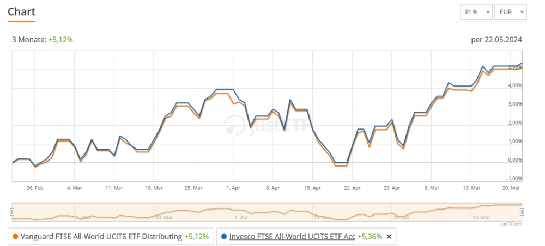Click the 'per 22.05.2024' date label
The height and width of the screenshot is (246, 545).
coord(496,39)
